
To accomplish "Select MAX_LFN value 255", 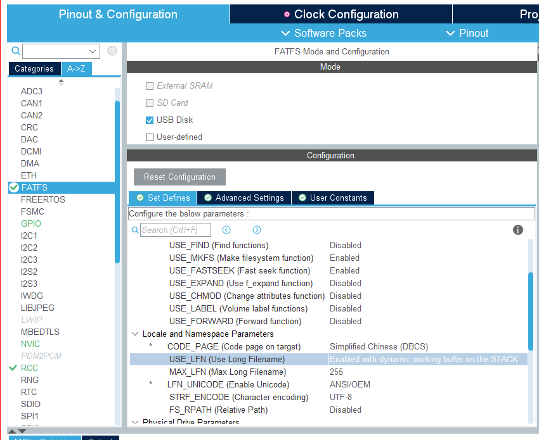I will tap(336, 372).
